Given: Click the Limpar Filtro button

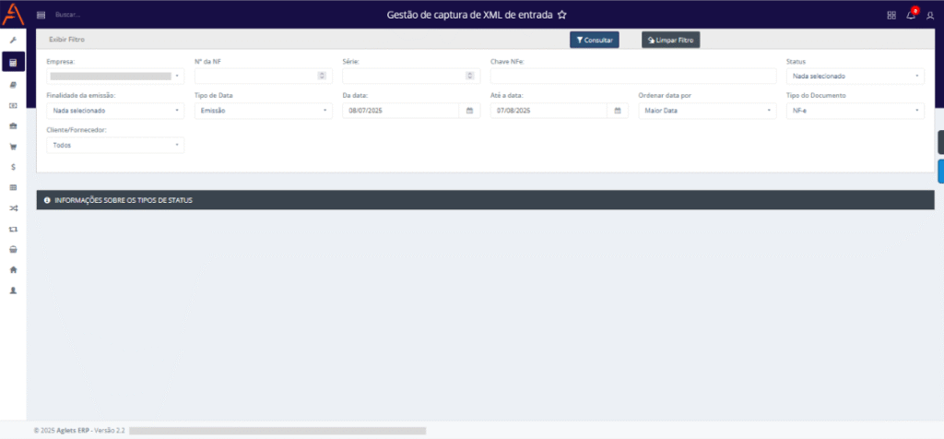Looking at the screenshot, I should coord(671,41).
